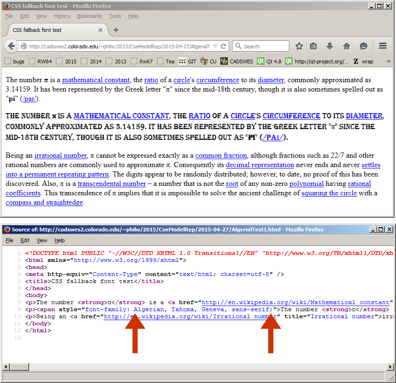Image resolution: width=396 pixels, height=383 pixels.
Task: Open Help menu in Source window
Action: coord(59,240)
